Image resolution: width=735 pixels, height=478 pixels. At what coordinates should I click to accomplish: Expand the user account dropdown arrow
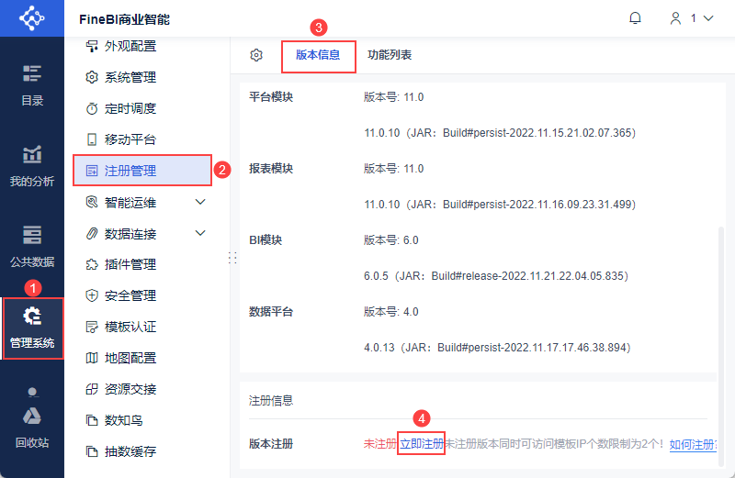(708, 18)
